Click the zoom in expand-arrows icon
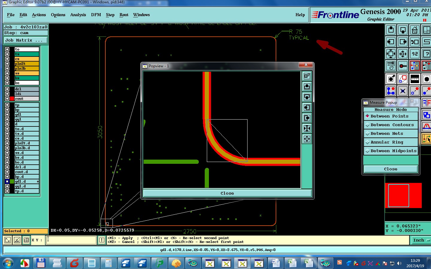431x269 pixels. (x=391, y=54)
